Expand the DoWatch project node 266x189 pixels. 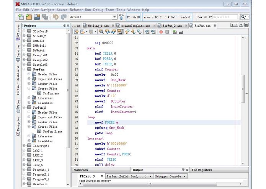[x=24, y=50]
